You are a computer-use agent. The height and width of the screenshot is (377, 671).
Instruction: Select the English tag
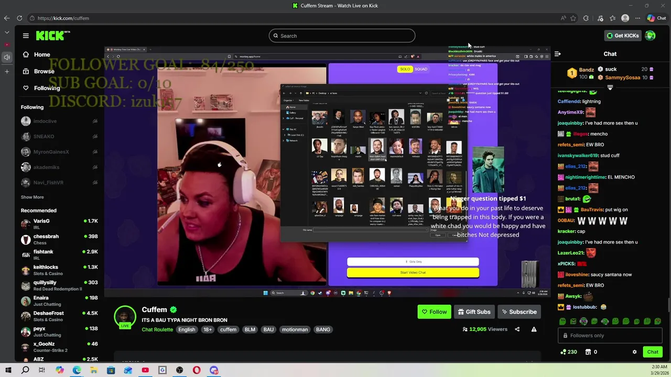coord(187,329)
